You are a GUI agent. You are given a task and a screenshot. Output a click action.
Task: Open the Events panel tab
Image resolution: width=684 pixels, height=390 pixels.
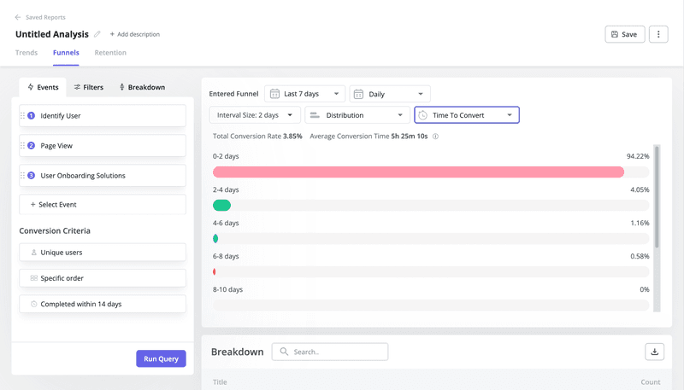43,87
